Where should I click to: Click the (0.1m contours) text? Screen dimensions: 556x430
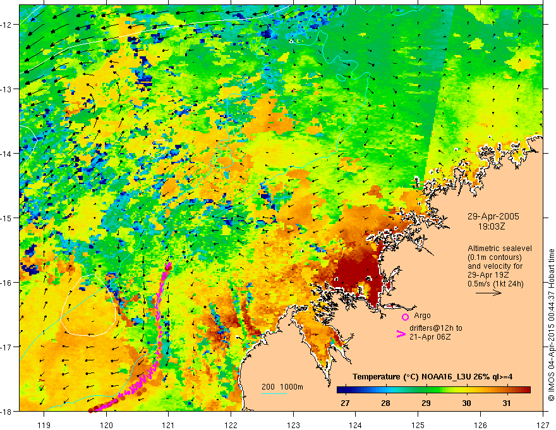click(495, 257)
